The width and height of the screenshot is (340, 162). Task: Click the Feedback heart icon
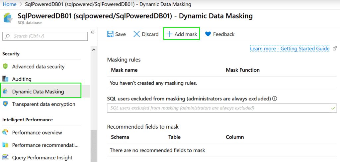coord(208,34)
